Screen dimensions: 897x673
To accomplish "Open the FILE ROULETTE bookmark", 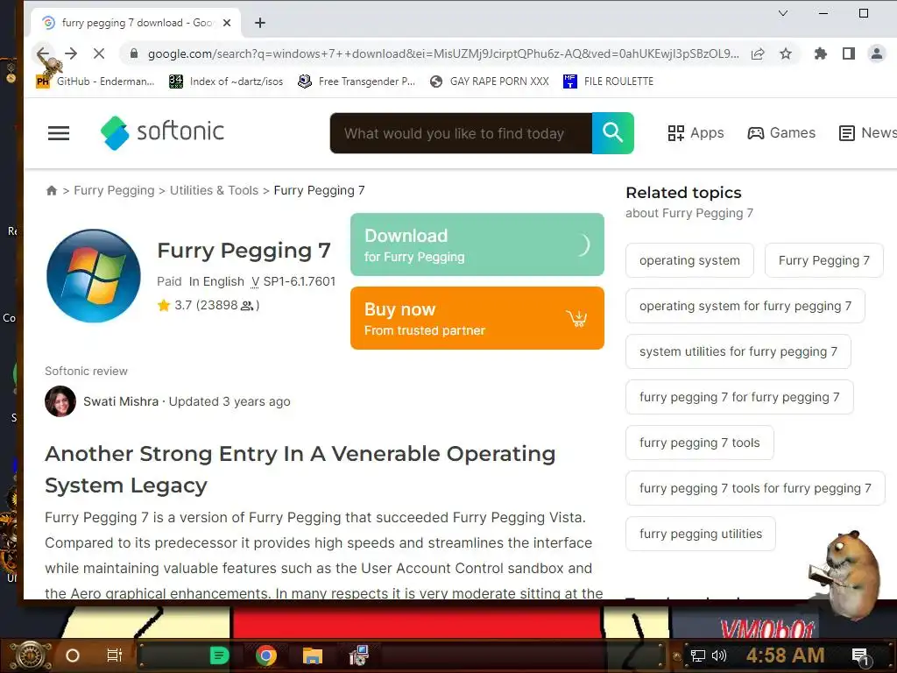I will (608, 81).
